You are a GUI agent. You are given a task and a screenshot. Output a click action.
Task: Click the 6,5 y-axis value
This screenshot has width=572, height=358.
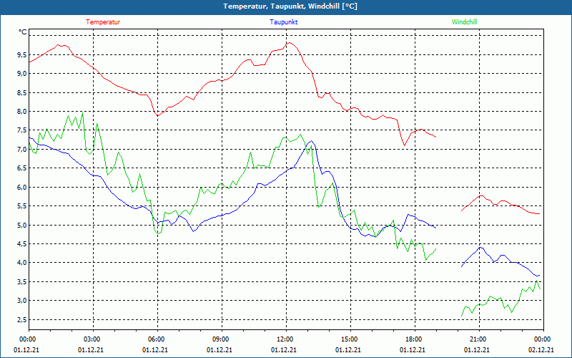22,168
